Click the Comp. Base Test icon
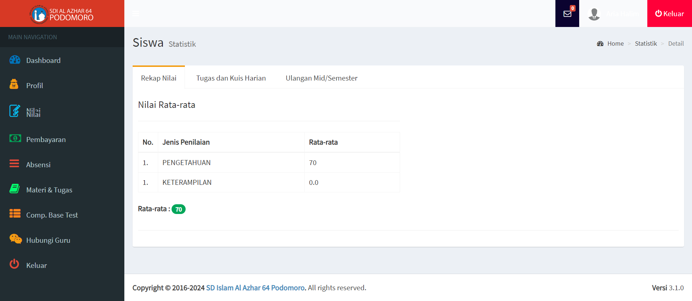The height and width of the screenshot is (301, 692). point(15,214)
